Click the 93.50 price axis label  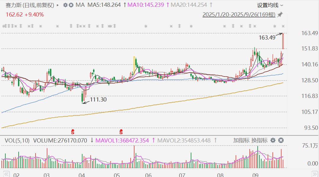(x=311, y=128)
